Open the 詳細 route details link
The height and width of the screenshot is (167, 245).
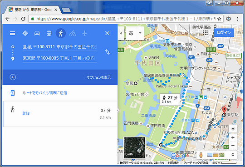click(26, 113)
